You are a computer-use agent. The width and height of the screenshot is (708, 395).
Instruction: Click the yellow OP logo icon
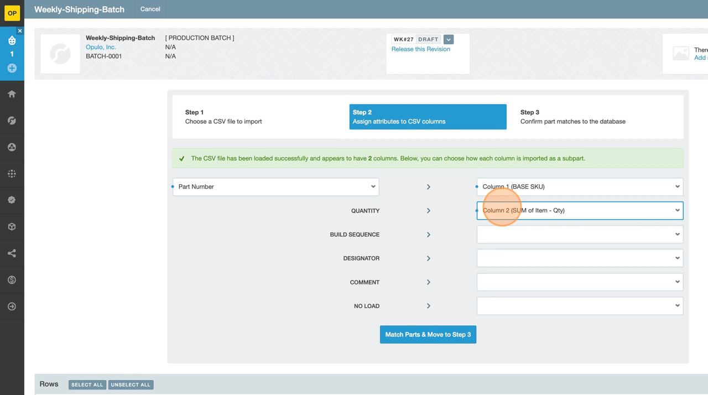coord(12,13)
